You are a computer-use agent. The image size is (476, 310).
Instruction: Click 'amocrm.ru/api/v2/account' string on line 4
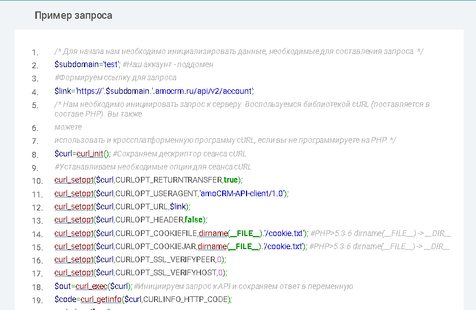pyautogui.click(x=202, y=91)
